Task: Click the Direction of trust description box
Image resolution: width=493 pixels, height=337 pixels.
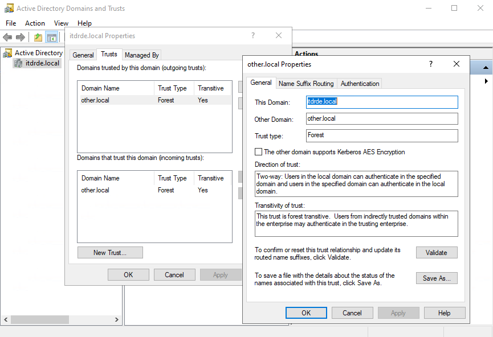Action: (x=356, y=184)
